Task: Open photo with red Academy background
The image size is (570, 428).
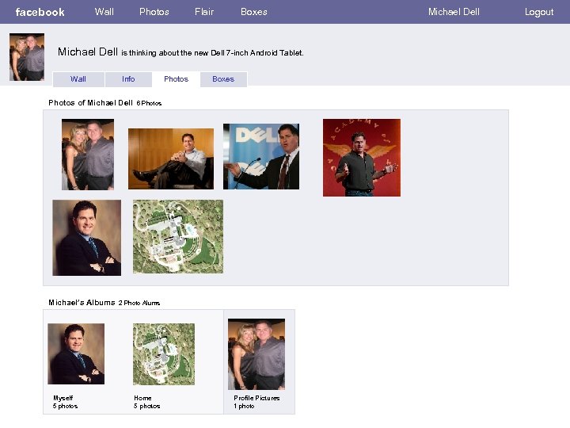Action: 361,157
